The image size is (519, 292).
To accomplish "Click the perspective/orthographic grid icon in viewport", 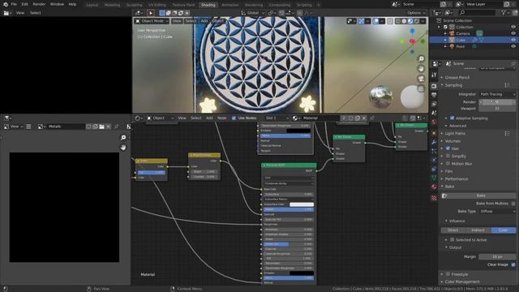I will coord(421,88).
